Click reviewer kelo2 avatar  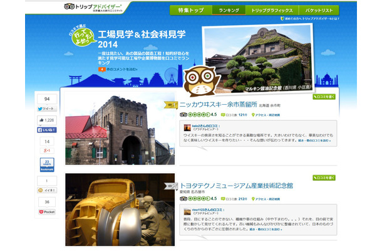click(187, 127)
